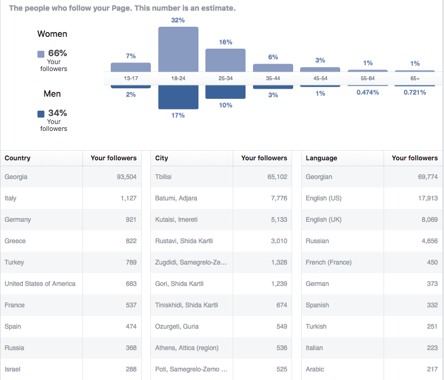Screen dimensions: 444x380
Task: Click the City column header
Action: coord(162,158)
